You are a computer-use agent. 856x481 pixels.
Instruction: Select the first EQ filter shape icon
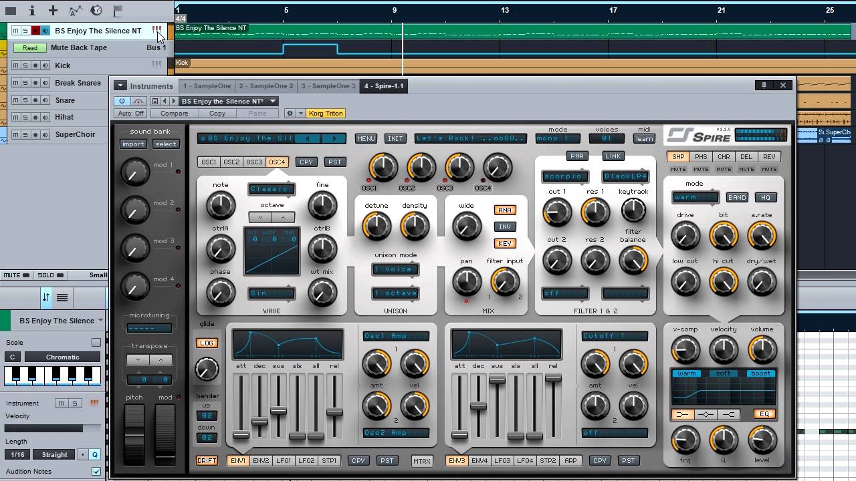tap(682, 414)
